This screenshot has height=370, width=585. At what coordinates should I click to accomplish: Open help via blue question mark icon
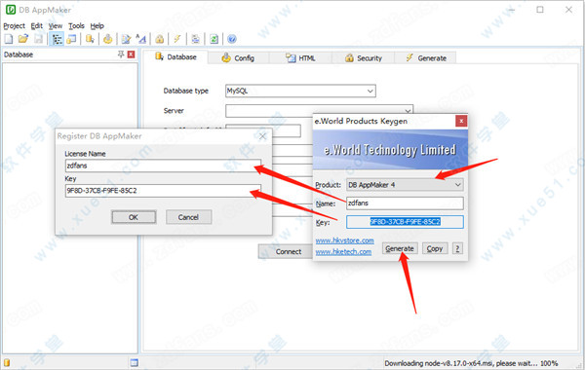tap(232, 39)
